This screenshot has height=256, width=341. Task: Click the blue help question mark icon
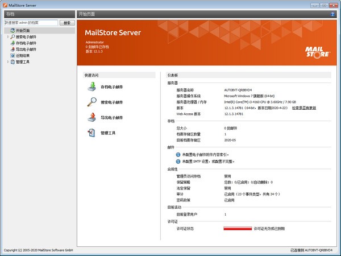click(332, 13)
